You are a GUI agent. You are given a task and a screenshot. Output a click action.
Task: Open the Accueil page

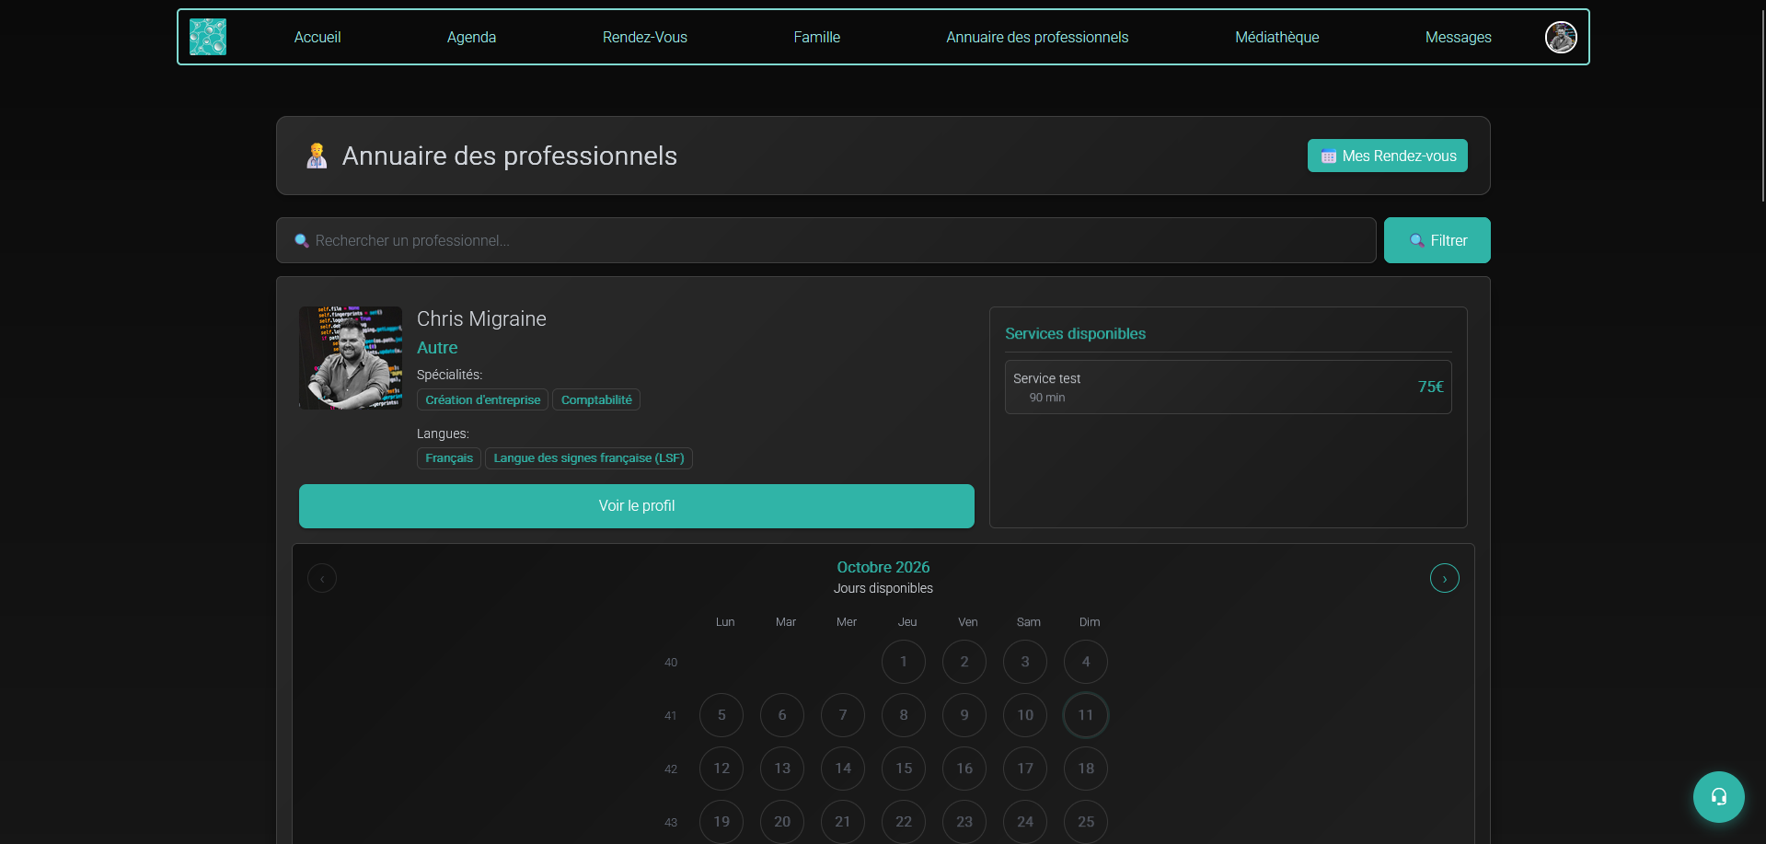(317, 37)
